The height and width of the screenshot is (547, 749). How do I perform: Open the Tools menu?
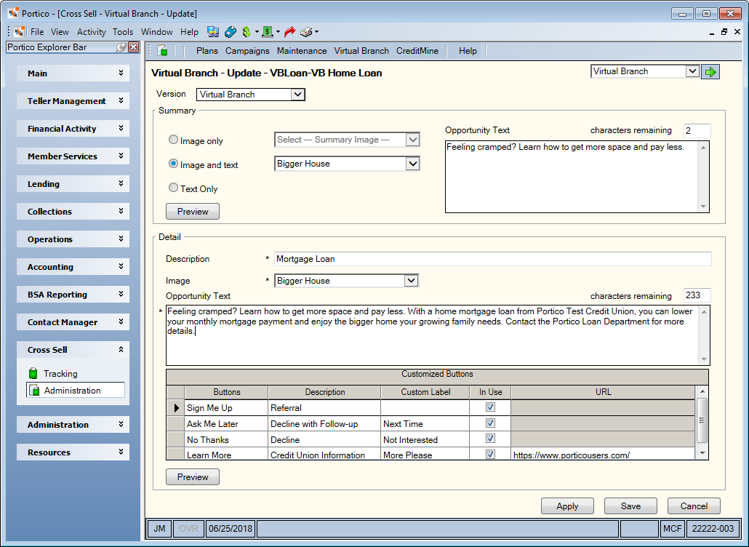(x=123, y=32)
